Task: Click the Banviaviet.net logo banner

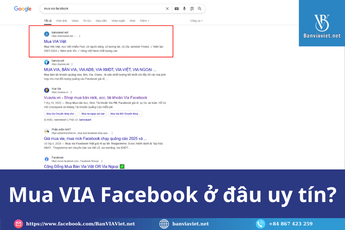Action: [322, 23]
